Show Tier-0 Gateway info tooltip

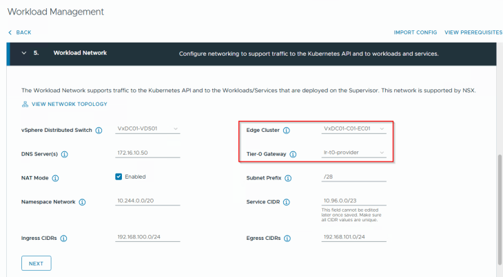(x=293, y=154)
